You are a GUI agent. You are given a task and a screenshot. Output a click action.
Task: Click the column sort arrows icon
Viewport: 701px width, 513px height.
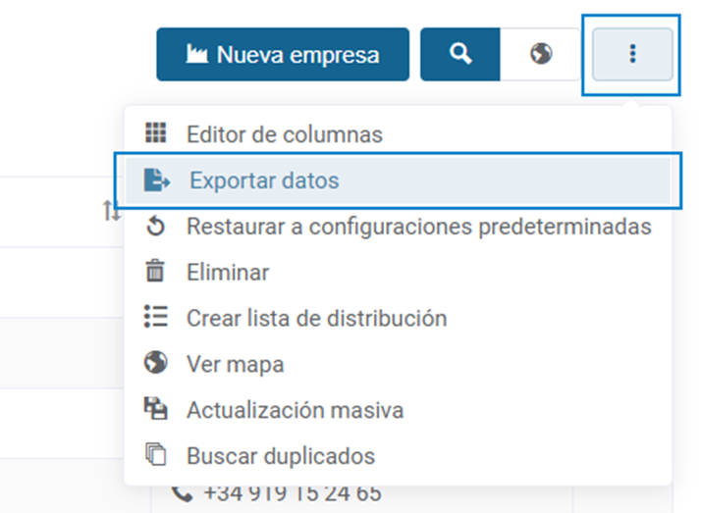(x=111, y=211)
